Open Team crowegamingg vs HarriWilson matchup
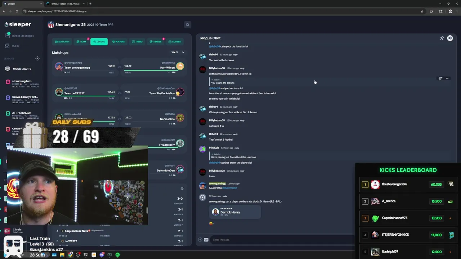Screen dimensions: 461x259 click(x=120, y=67)
